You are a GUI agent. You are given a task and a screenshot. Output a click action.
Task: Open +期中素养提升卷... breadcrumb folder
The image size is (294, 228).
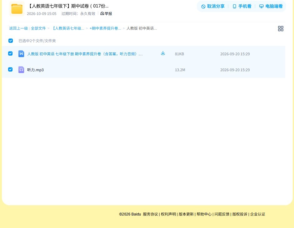click(x=105, y=28)
